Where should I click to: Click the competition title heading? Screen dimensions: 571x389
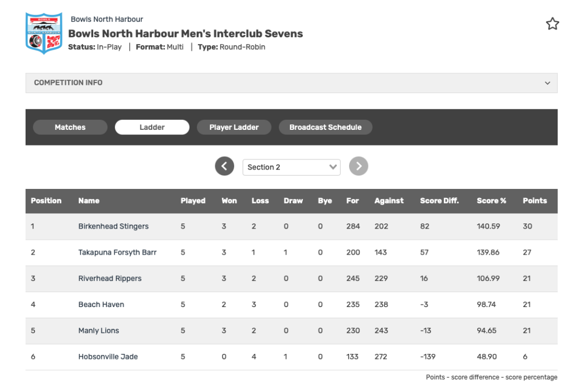[x=185, y=33]
